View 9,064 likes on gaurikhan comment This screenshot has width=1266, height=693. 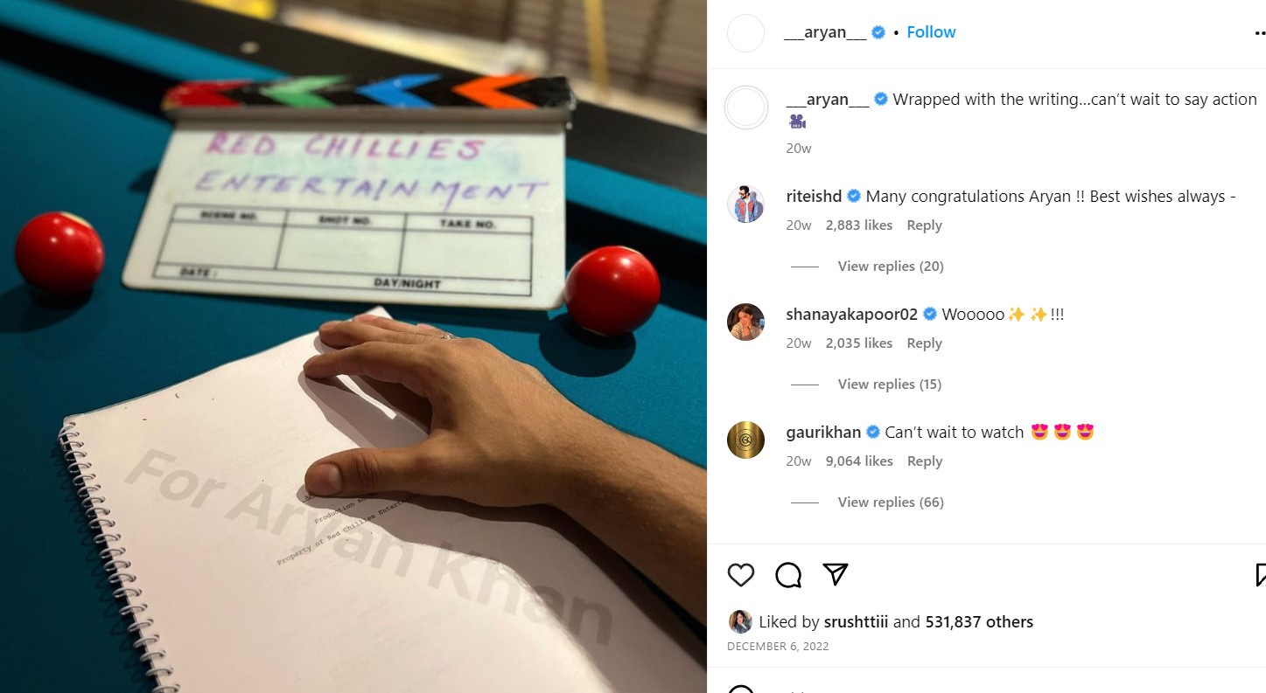(x=859, y=461)
